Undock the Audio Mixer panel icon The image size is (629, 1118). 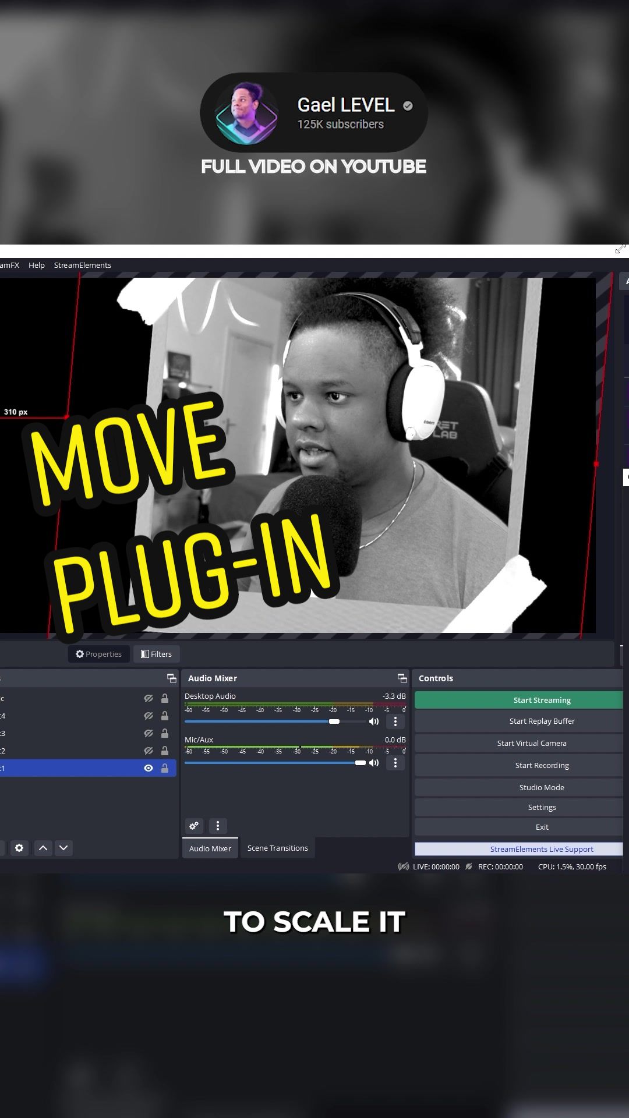[402, 678]
